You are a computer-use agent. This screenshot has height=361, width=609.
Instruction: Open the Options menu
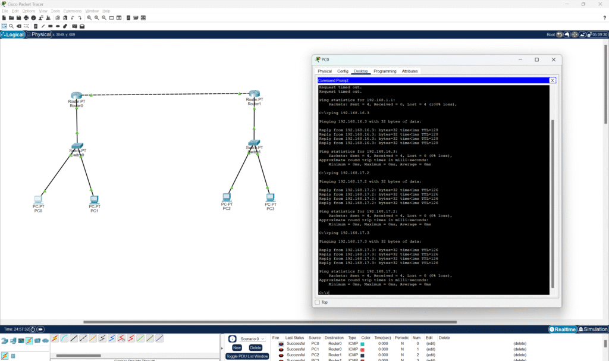[29, 11]
